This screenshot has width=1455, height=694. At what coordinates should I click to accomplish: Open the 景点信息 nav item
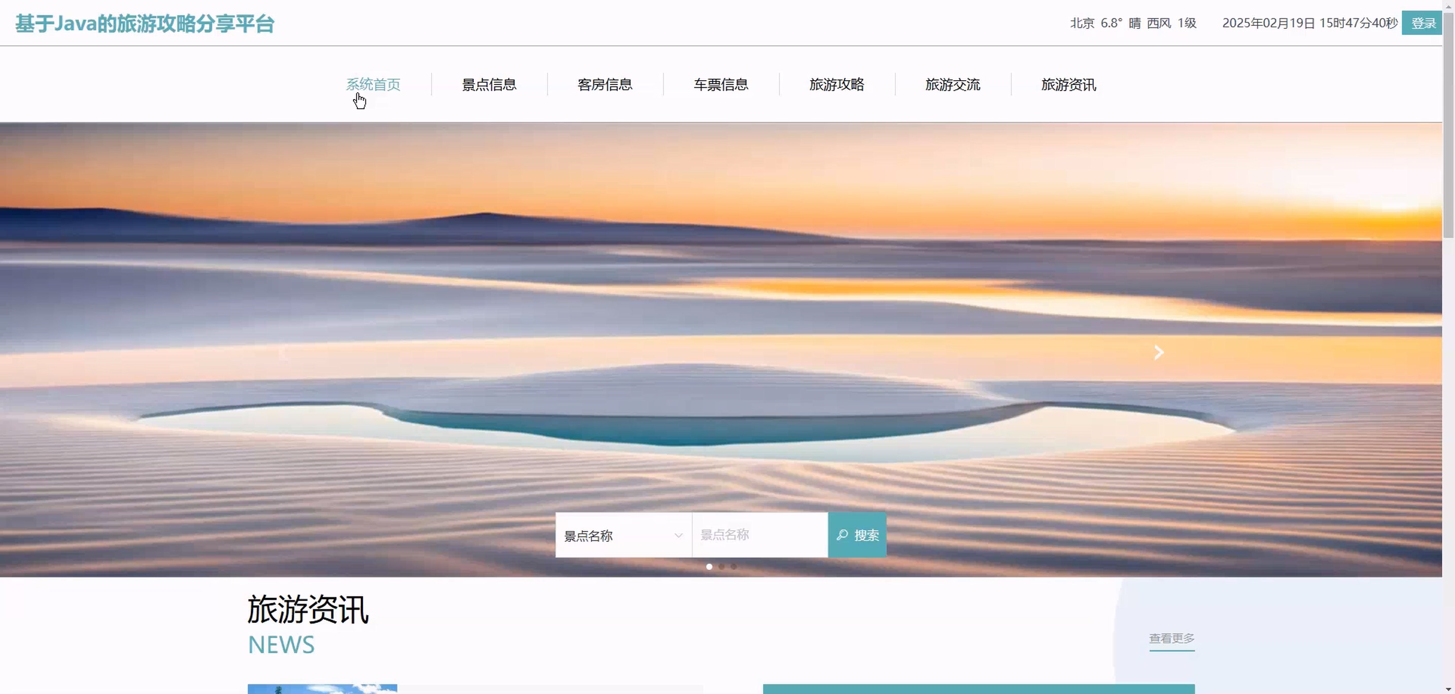489,85
